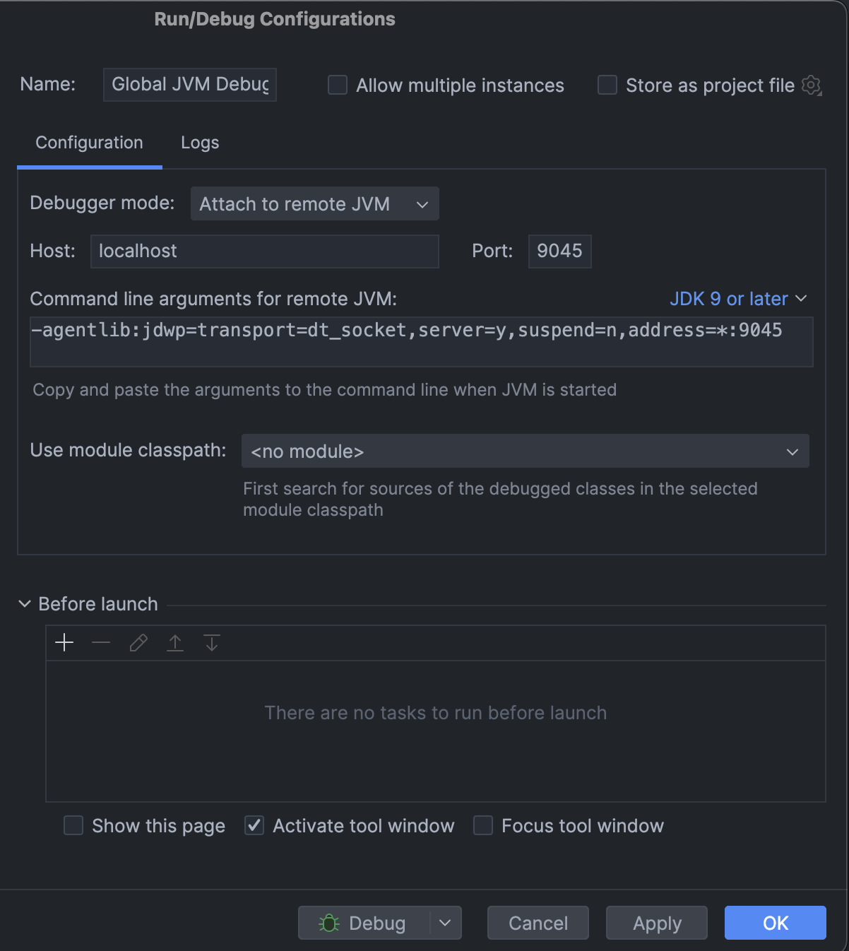This screenshot has width=849, height=951.
Task: Add a new before-launch task
Action: click(64, 643)
